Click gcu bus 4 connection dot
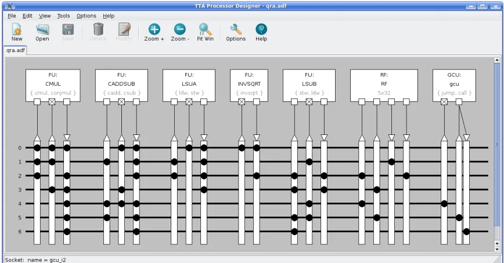The width and height of the screenshot is (504, 263). [444, 204]
